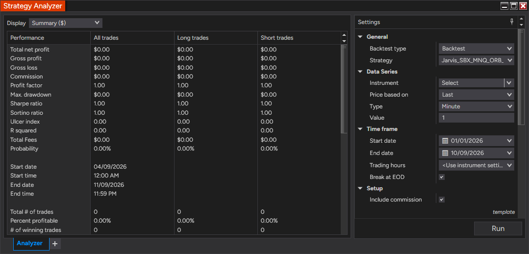This screenshot has width=529, height=254.
Task: Collapse the General section
Action: pyautogui.click(x=360, y=37)
